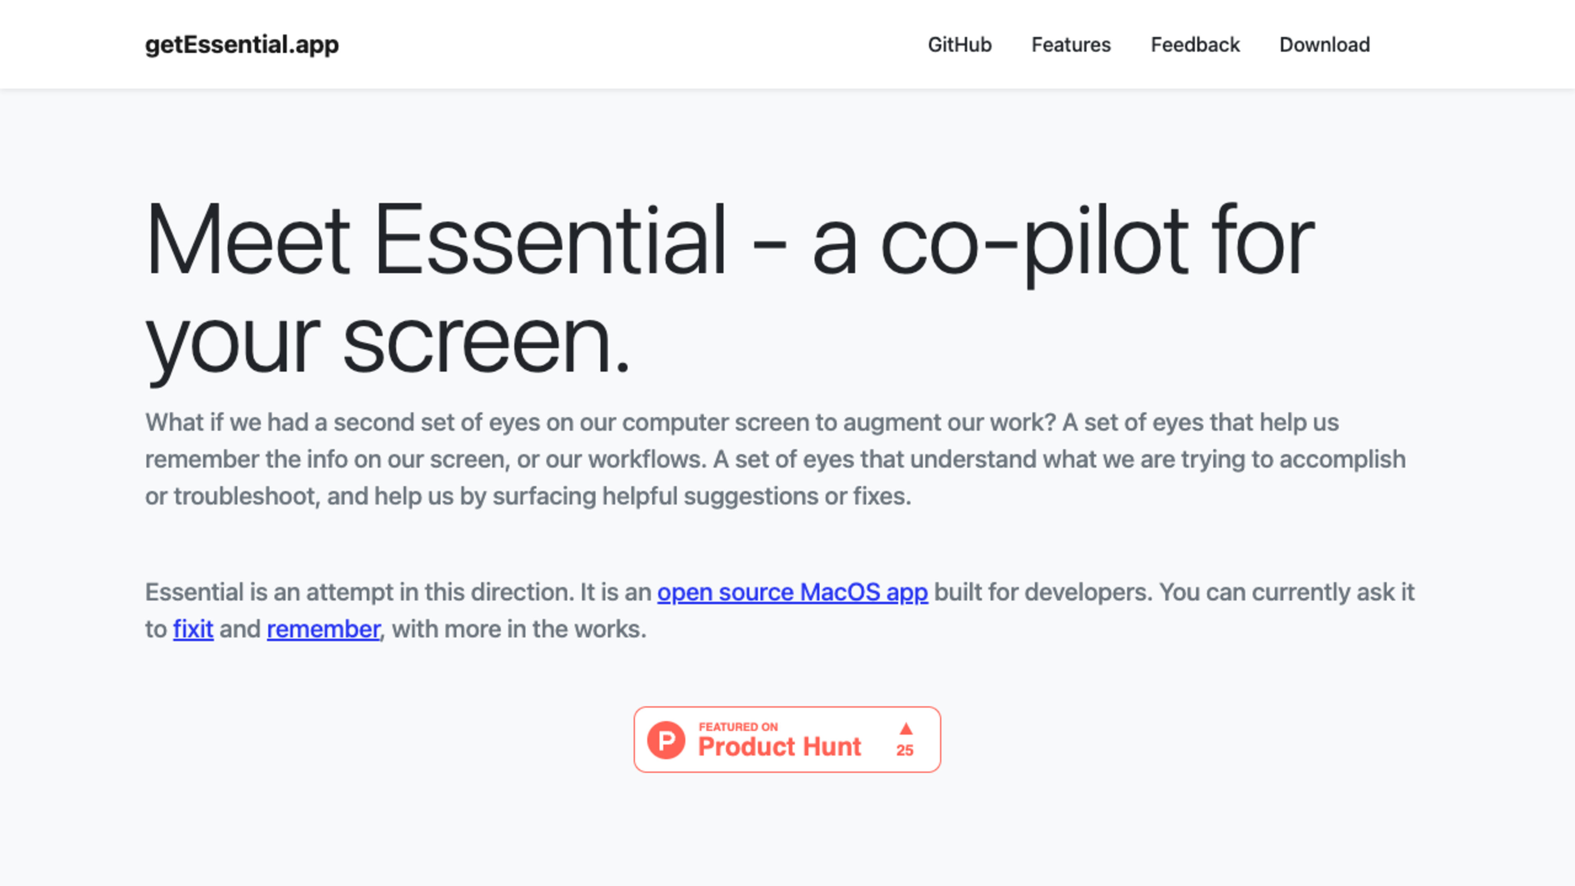
Task: Click the Features navigation link
Action: tap(1071, 44)
